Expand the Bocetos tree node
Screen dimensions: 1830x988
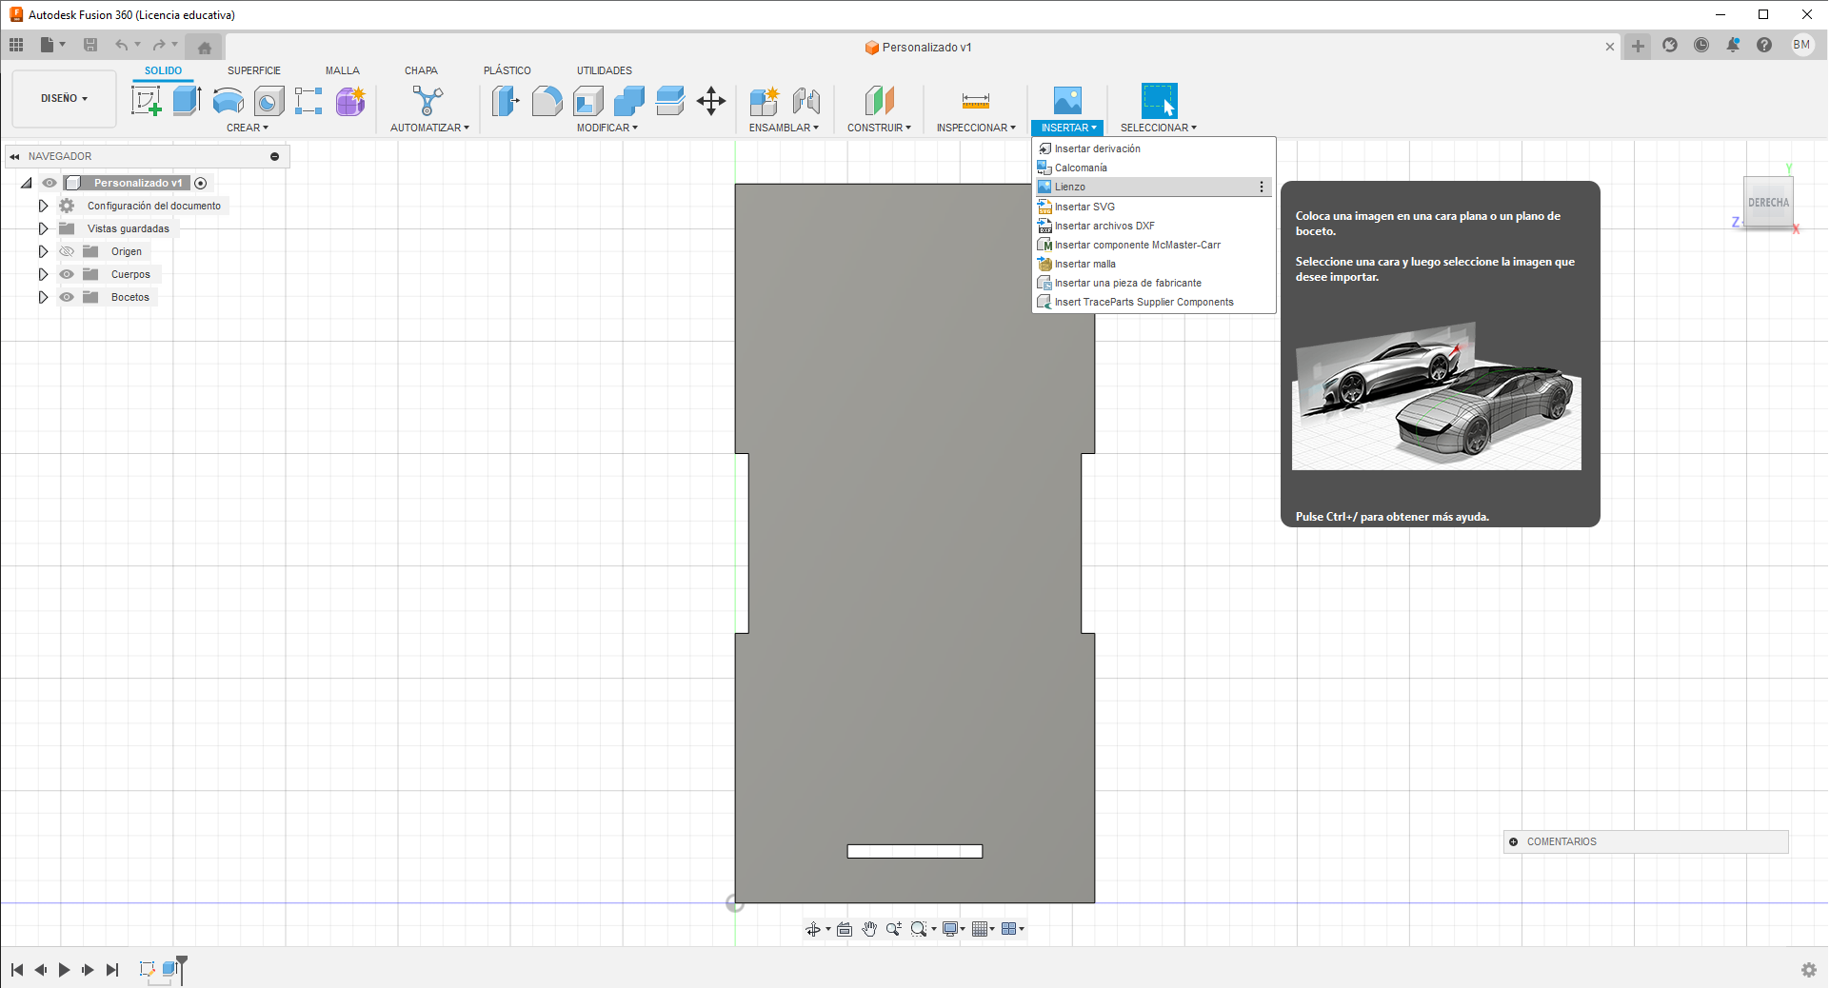coord(43,297)
